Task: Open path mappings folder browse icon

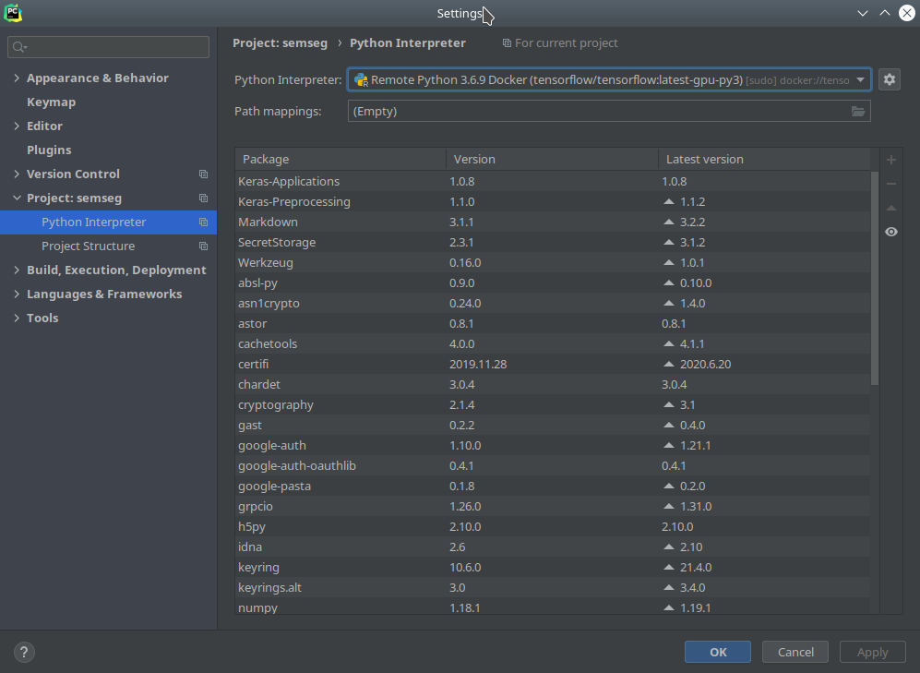Action: point(858,112)
